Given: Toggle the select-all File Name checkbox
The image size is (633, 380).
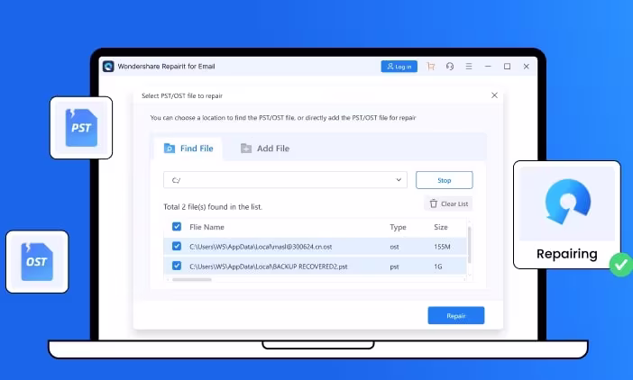Looking at the screenshot, I should point(177,226).
